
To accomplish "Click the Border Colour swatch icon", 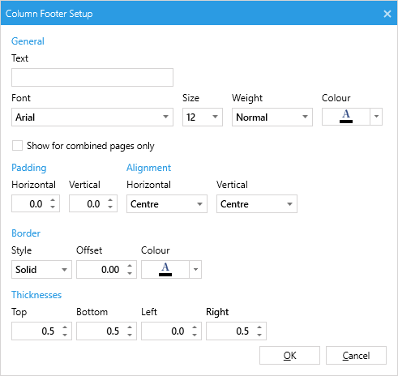I will [165, 269].
